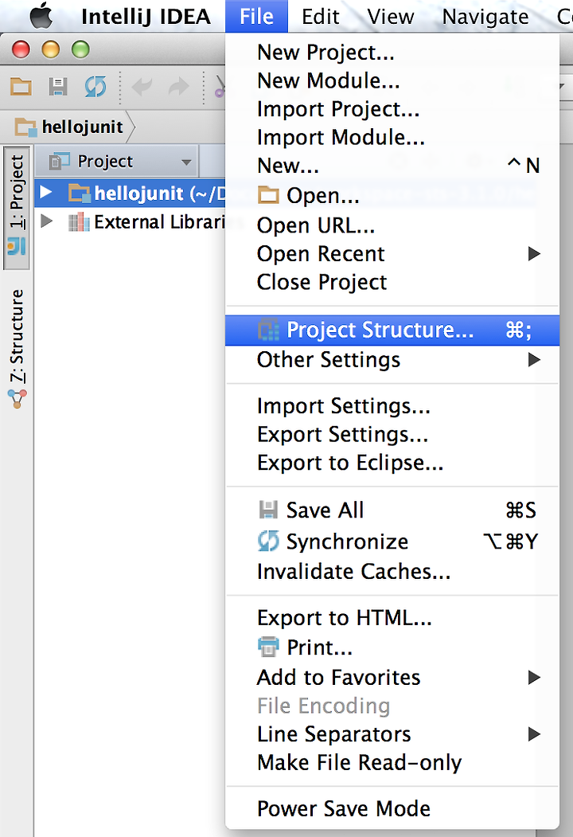Screen dimensions: 573x837
Task: Click the Undo arrow in toolbar
Action: (142, 87)
